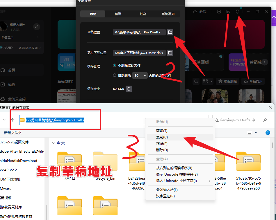The width and height of the screenshot is (276, 220).
Task: Open the 30 days auto-delete dropdown
Action: tap(140, 75)
